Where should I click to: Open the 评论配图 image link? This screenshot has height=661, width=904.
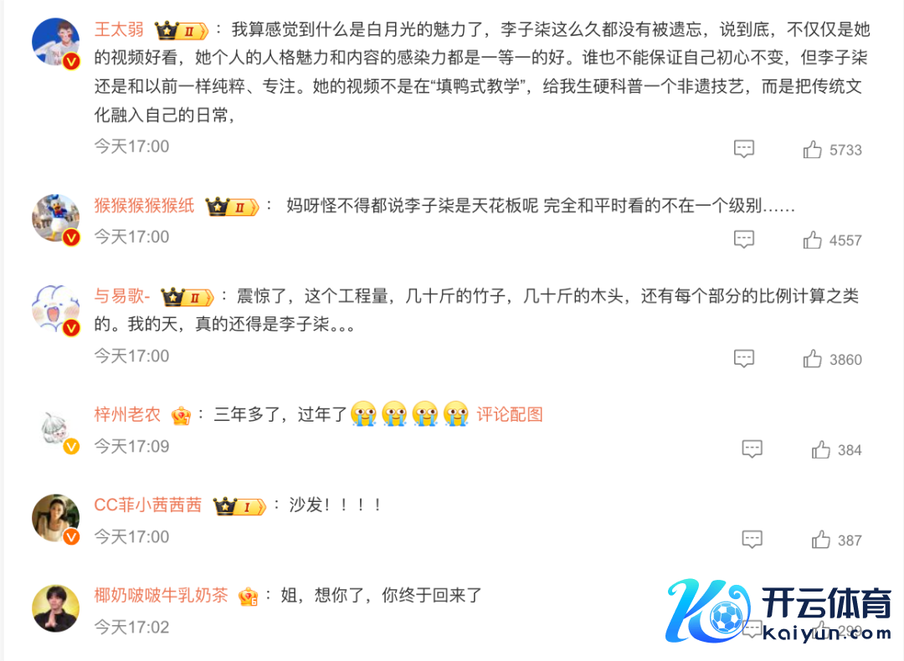point(510,414)
